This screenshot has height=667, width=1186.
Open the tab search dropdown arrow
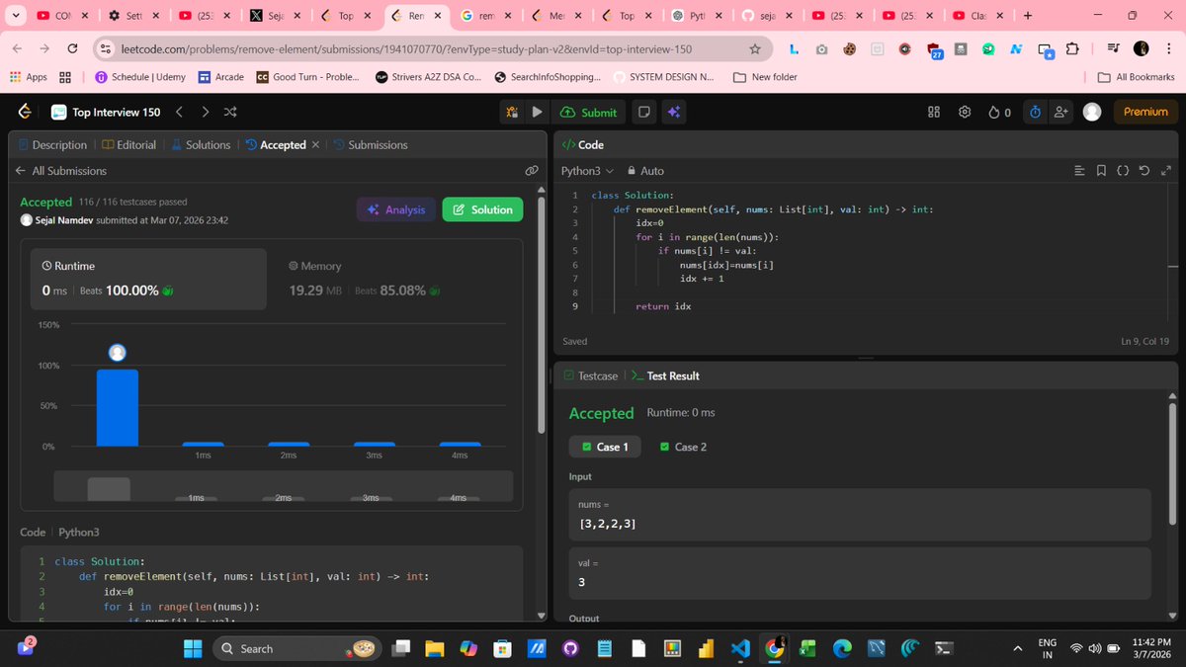coord(14,16)
